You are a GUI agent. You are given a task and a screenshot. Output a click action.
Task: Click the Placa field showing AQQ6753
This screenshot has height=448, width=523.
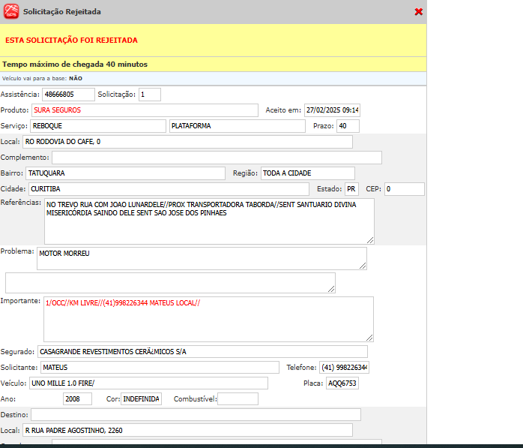coord(342,383)
